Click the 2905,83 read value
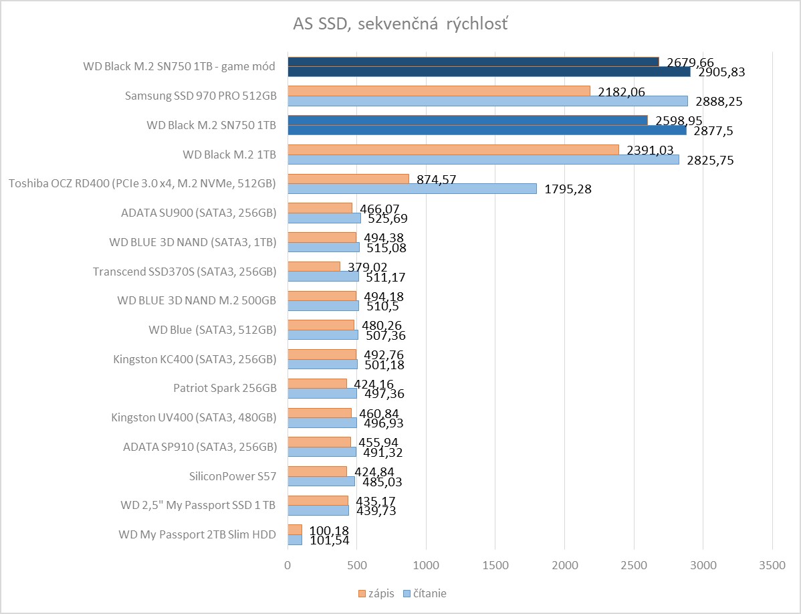 pyautogui.click(x=721, y=72)
